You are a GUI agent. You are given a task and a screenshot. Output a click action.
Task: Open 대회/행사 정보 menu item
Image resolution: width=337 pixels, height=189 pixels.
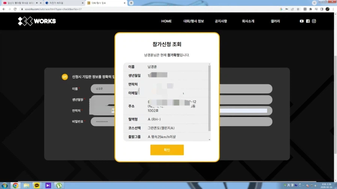click(x=194, y=21)
